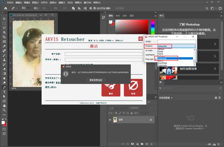Choose SmartMask in the product list

point(175,63)
